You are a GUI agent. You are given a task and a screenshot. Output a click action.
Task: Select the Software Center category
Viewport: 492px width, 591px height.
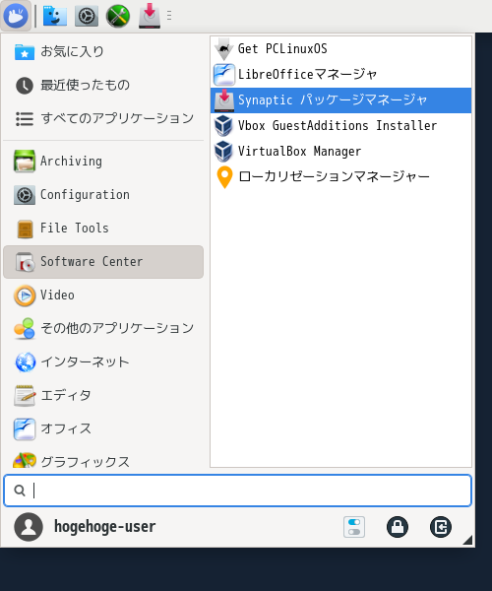tap(103, 262)
